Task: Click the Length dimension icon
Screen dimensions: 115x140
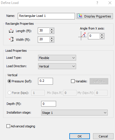Action: click(11, 31)
